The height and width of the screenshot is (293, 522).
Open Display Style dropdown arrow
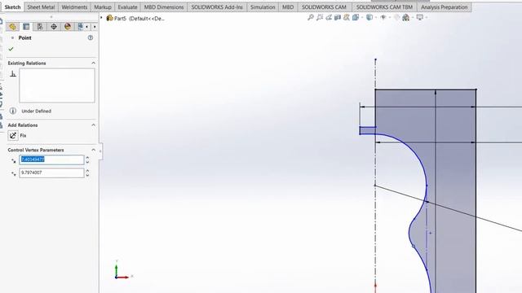click(375, 18)
